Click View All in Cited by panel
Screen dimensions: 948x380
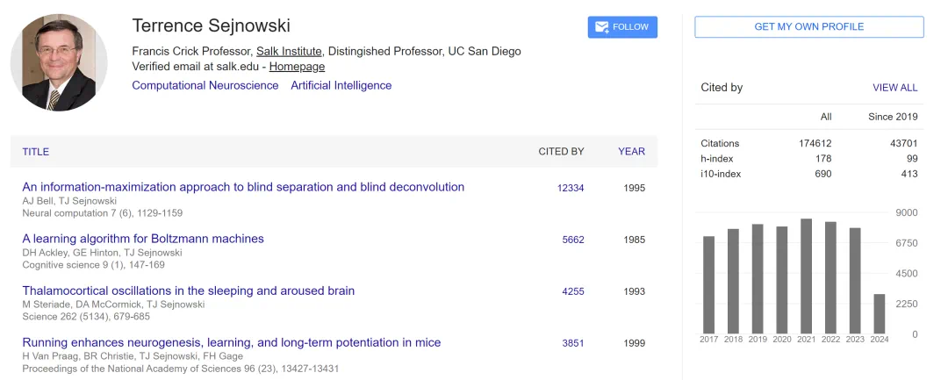point(894,88)
